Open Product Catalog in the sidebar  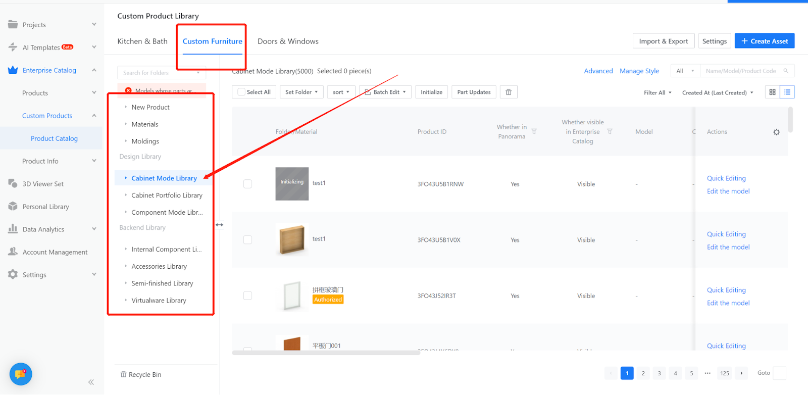point(54,138)
